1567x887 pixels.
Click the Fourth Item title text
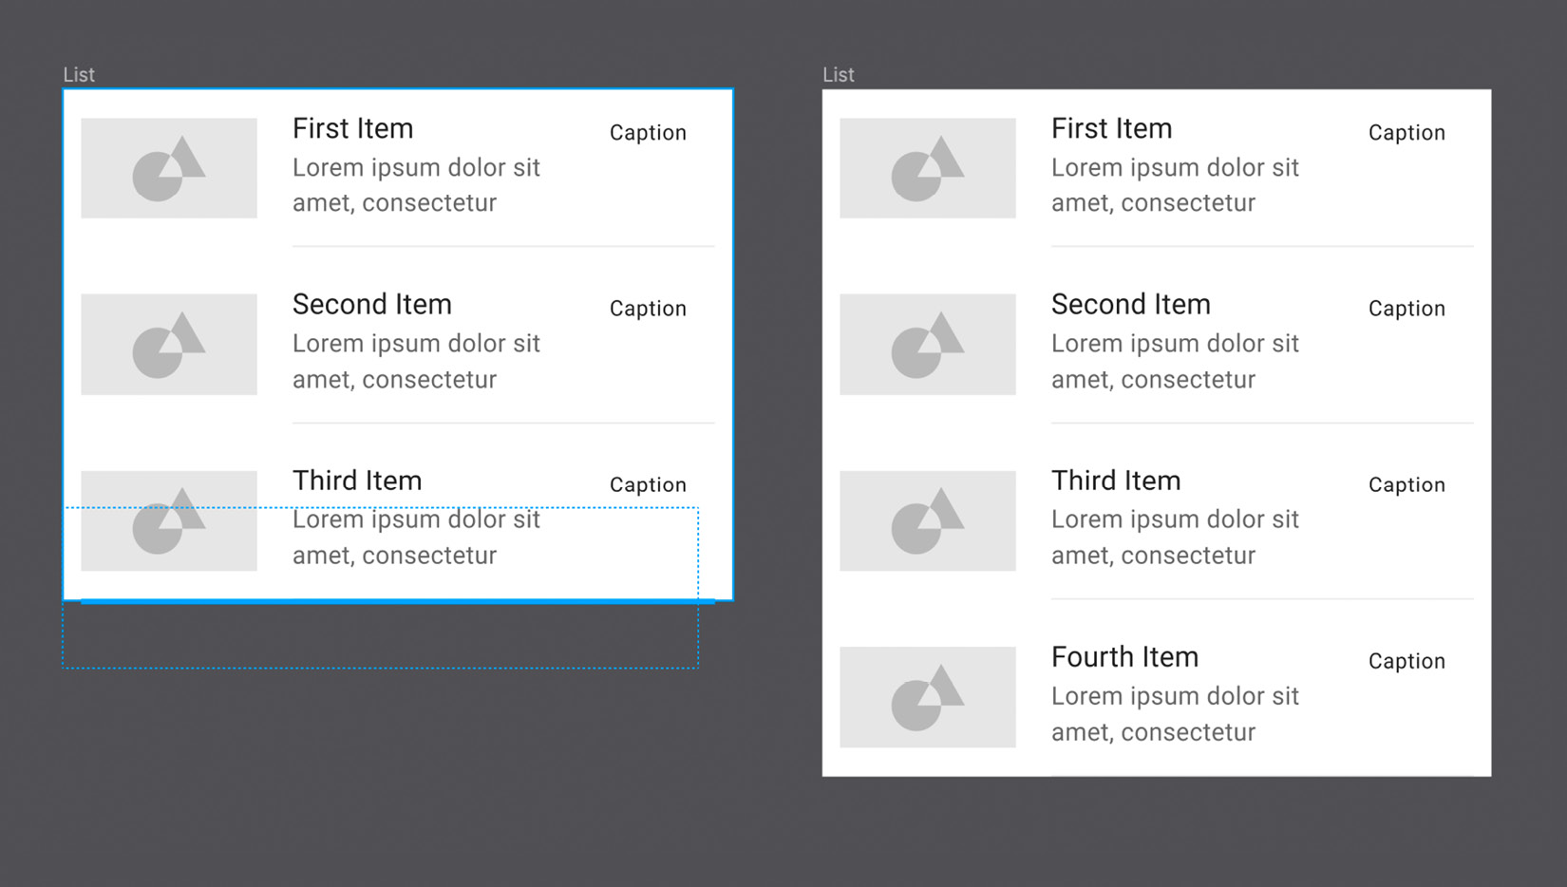pos(1124,656)
